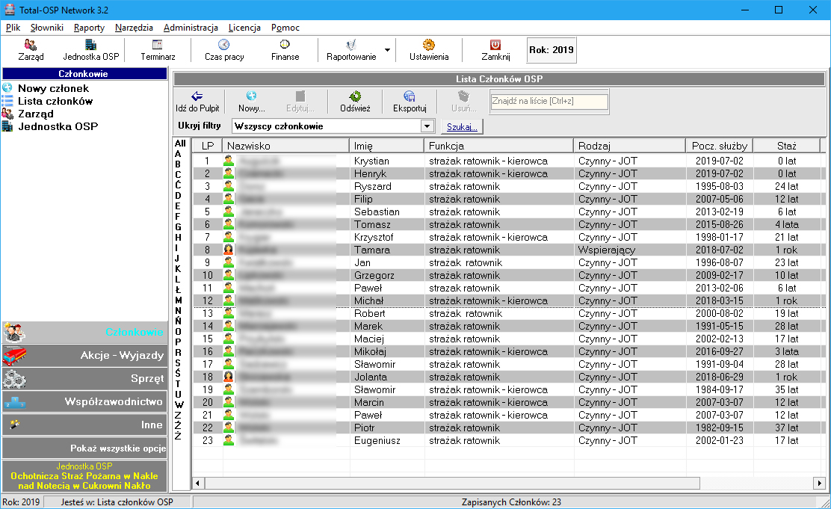Click the podium Współzawodnictwo icon
Image resolution: width=831 pixels, height=509 pixels.
pyautogui.click(x=14, y=402)
